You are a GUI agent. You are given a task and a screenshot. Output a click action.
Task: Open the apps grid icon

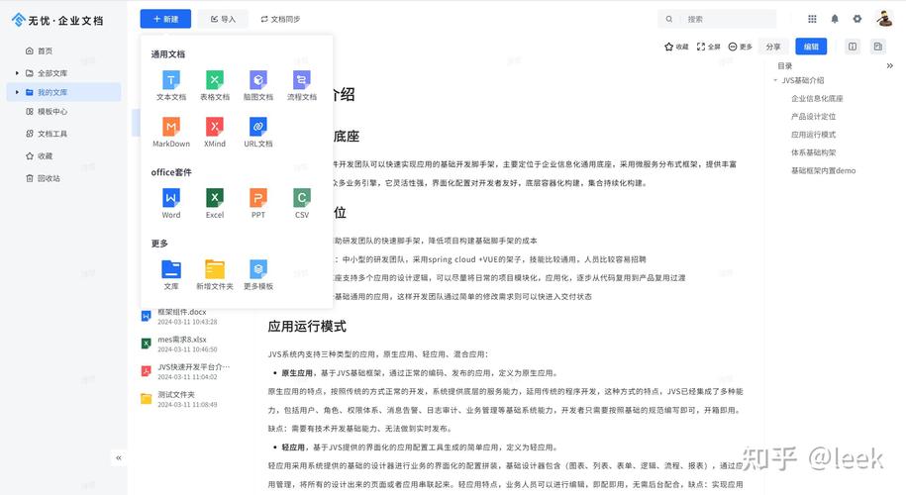coord(812,19)
